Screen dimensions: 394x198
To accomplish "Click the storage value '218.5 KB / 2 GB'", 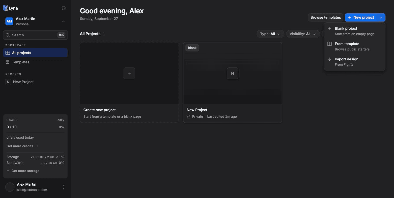I will [x=42, y=157].
